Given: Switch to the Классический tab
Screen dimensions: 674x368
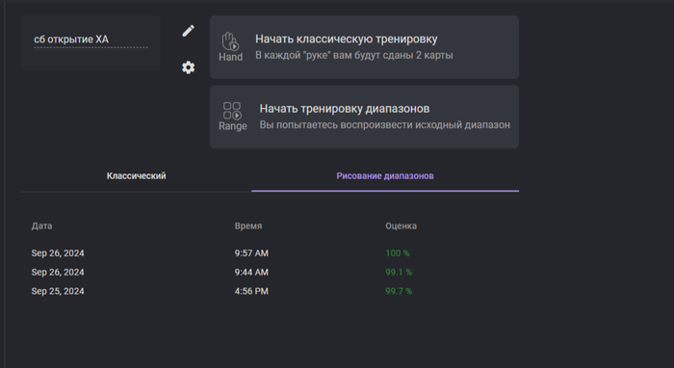Looking at the screenshot, I should [137, 176].
